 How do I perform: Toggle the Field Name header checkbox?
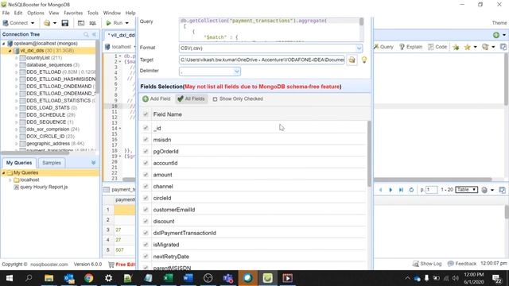(x=146, y=114)
